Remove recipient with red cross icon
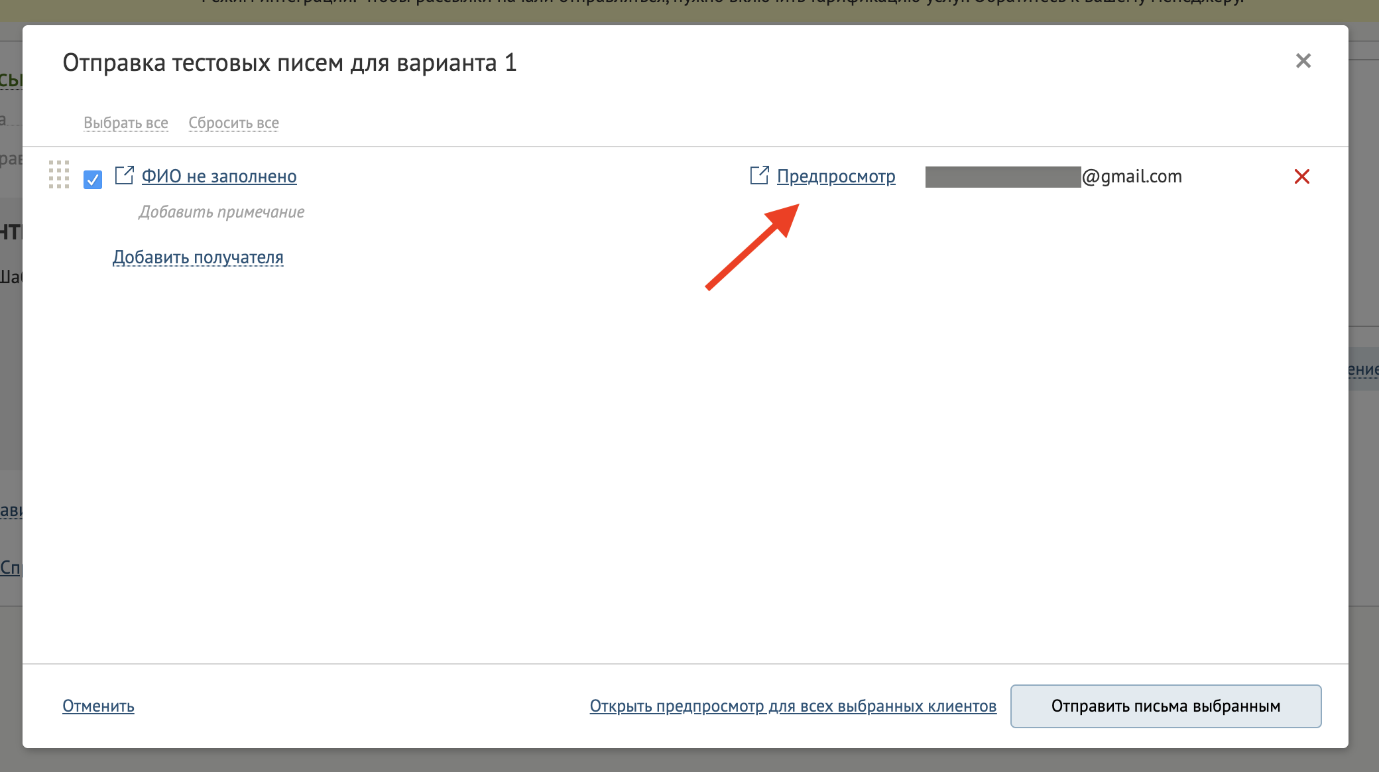This screenshot has height=772, width=1379. (x=1302, y=176)
